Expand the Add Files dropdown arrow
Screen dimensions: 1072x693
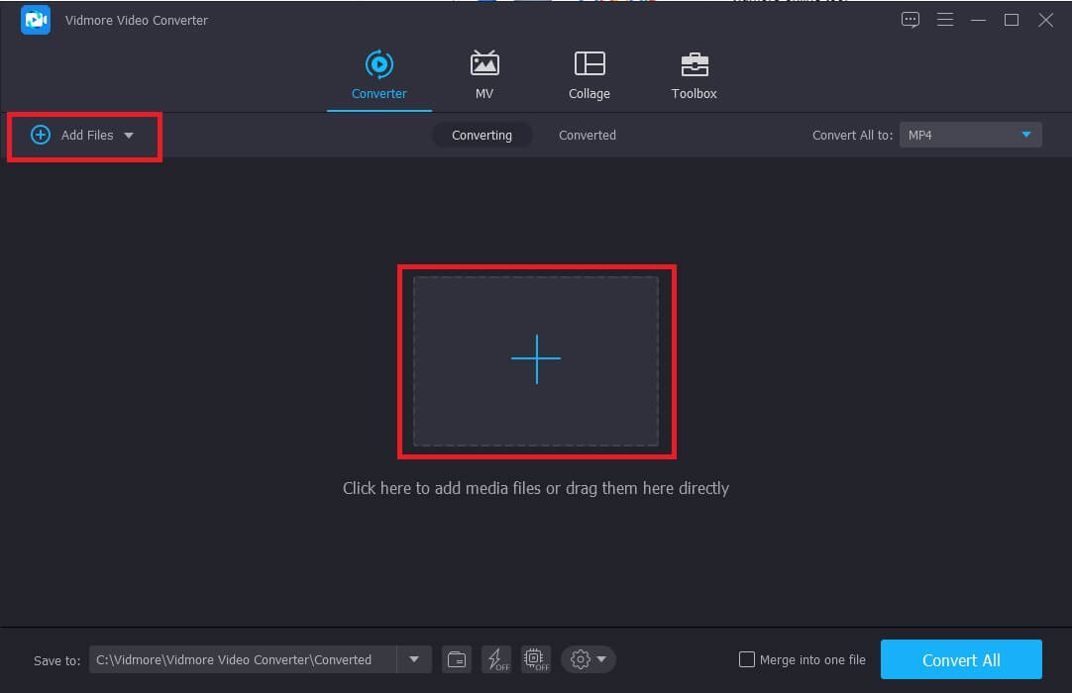click(x=129, y=135)
